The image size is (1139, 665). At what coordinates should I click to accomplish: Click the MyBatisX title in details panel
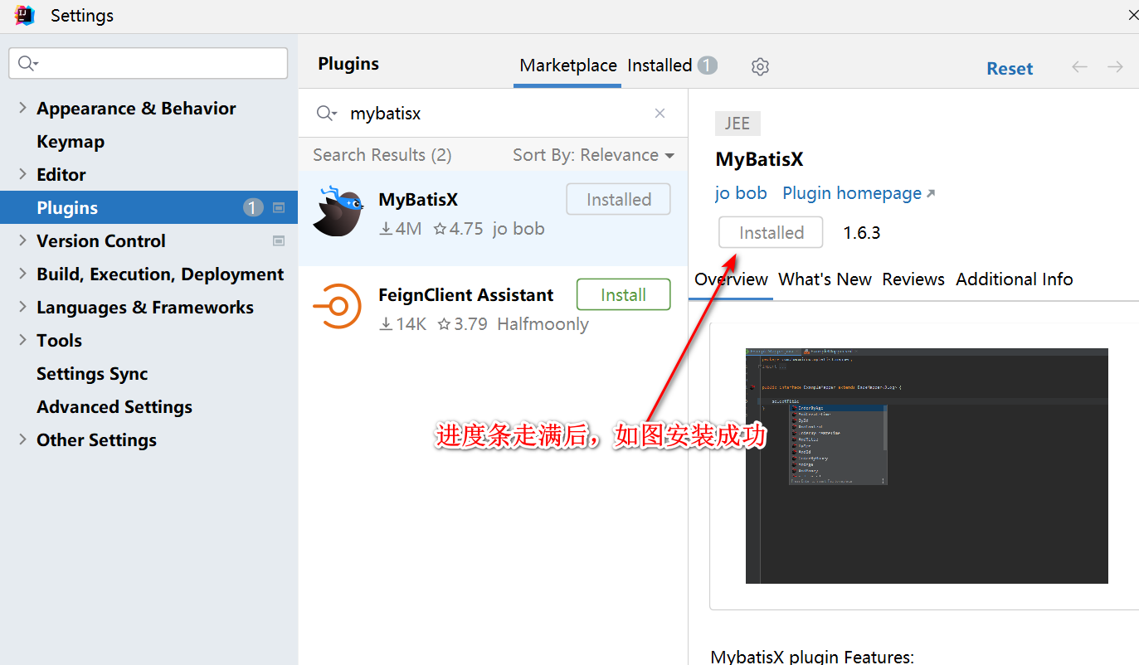click(759, 160)
